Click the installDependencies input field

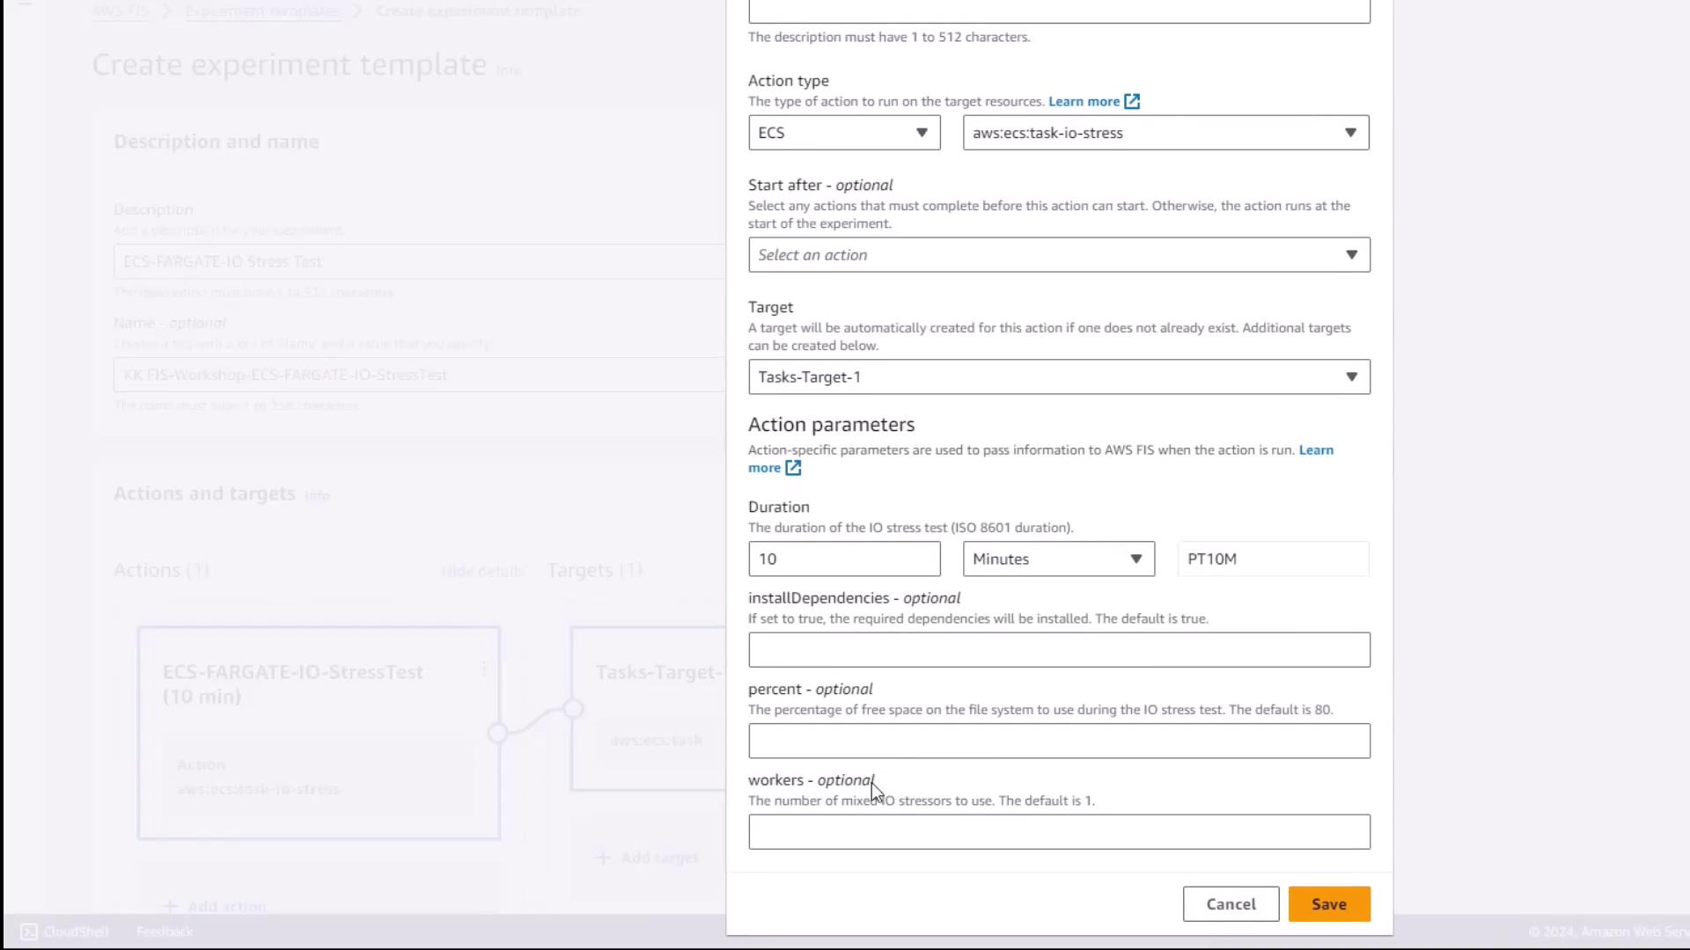pyautogui.click(x=1058, y=650)
